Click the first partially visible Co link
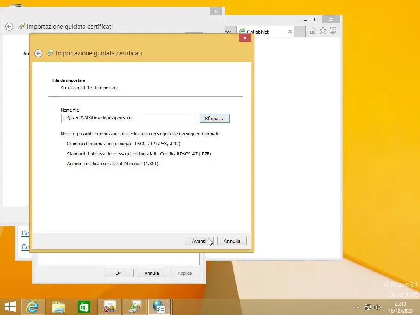The image size is (420, 315). 25,233
